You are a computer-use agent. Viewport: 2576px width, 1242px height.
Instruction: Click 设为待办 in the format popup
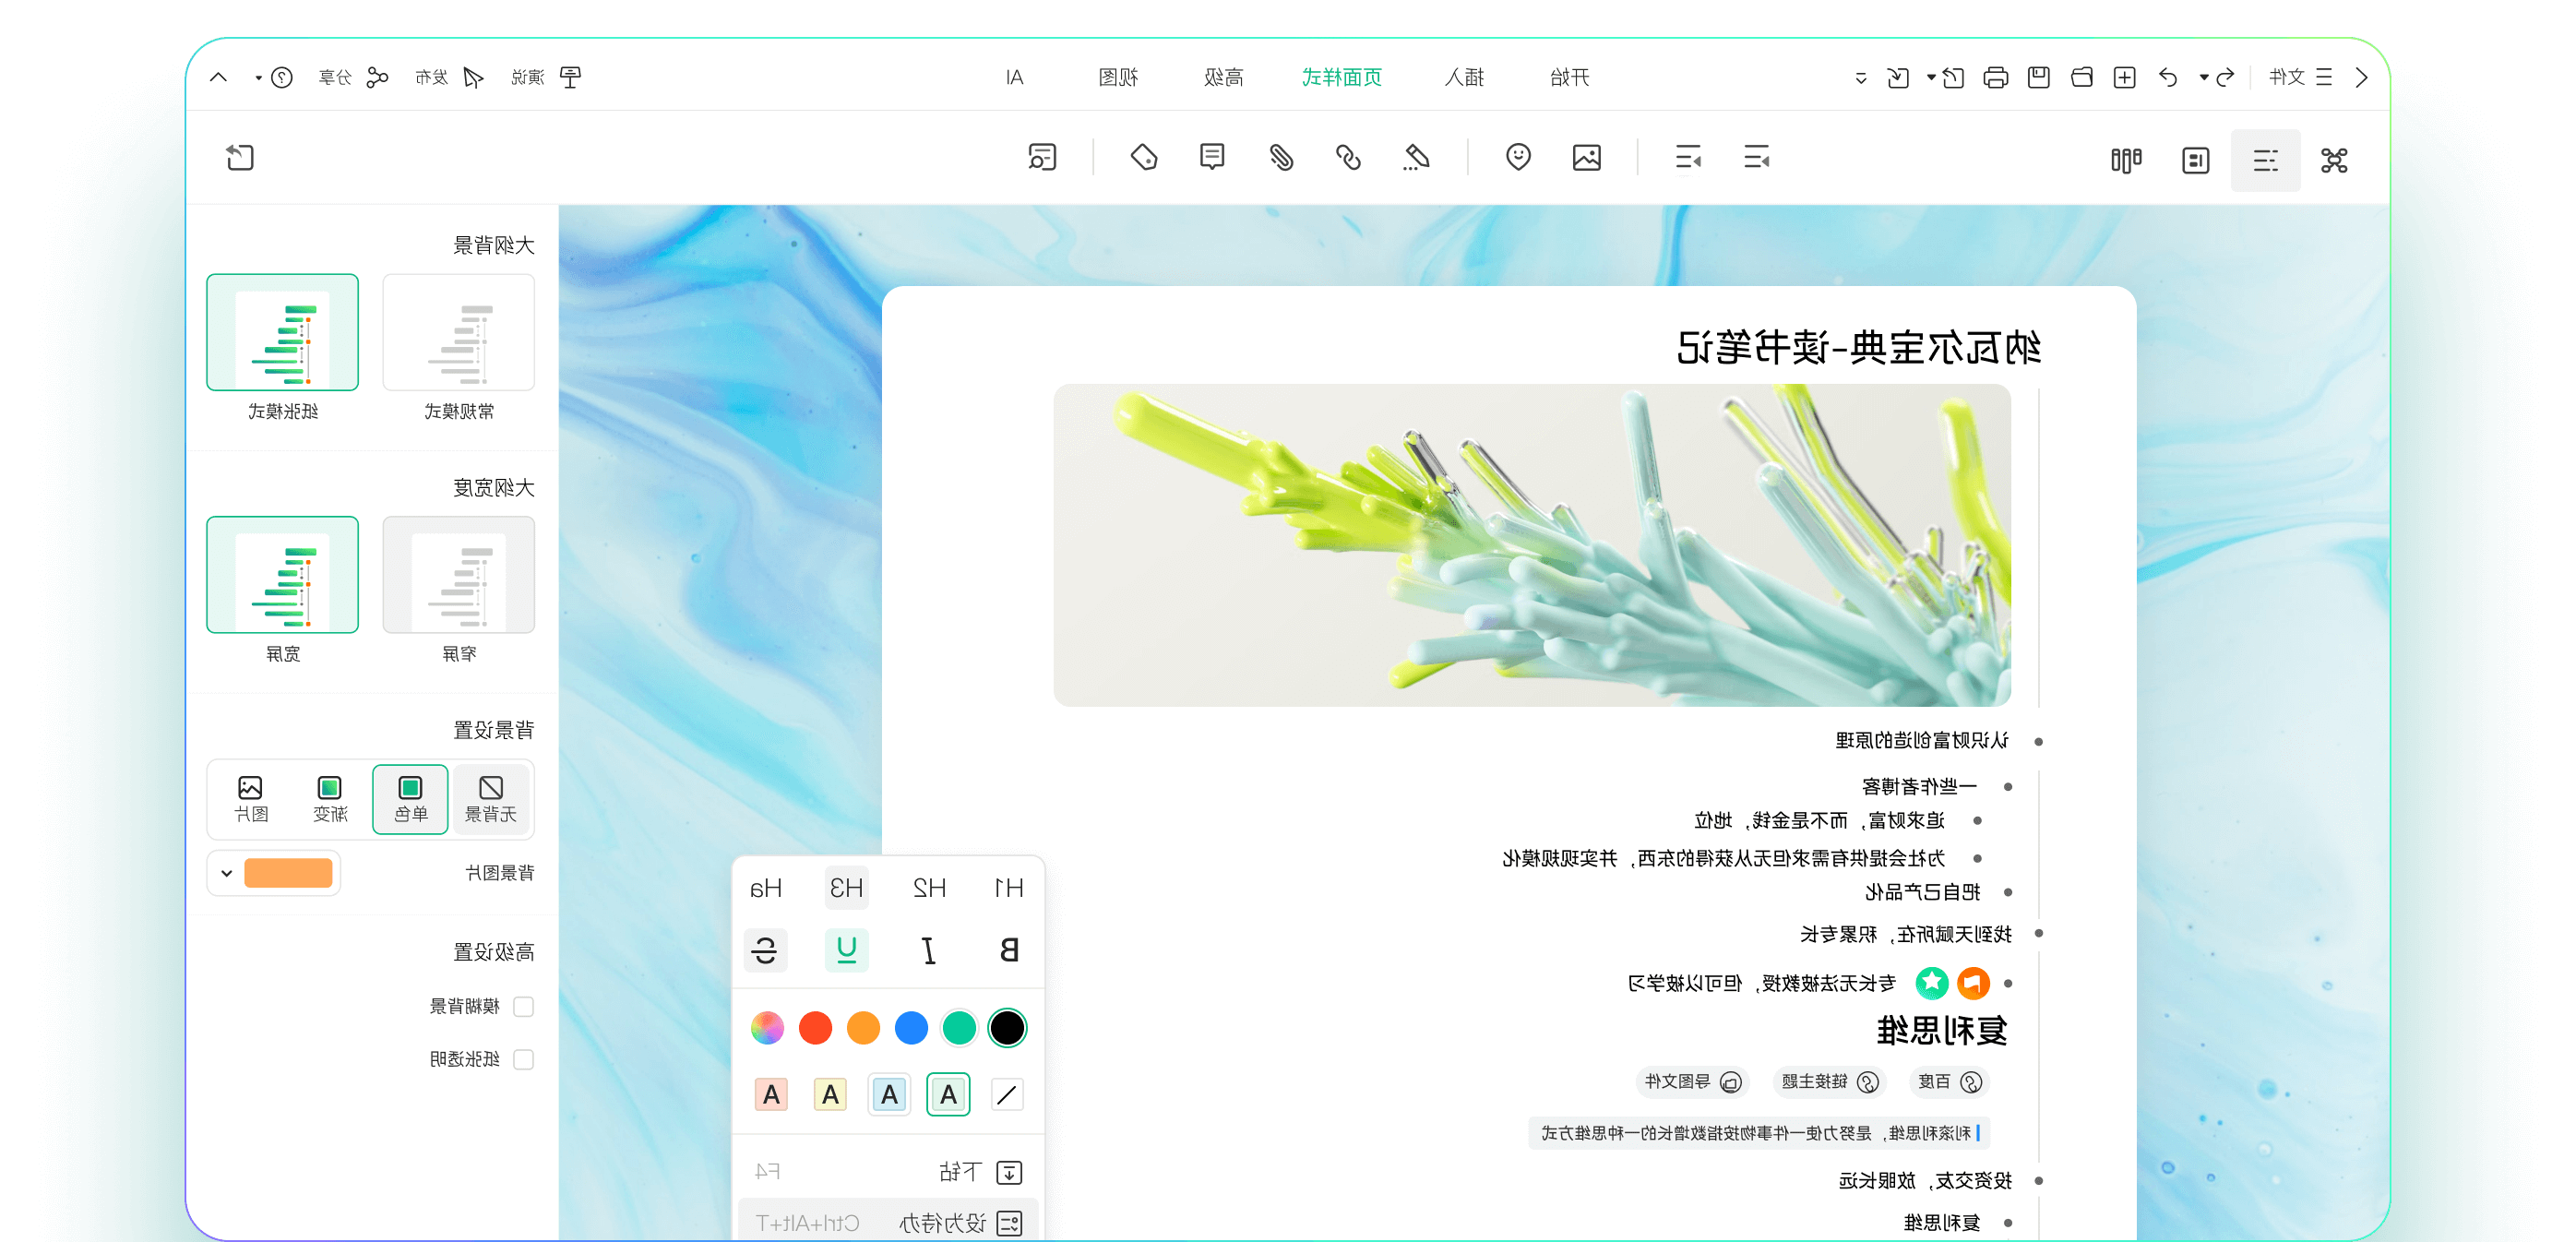pyautogui.click(x=888, y=1222)
